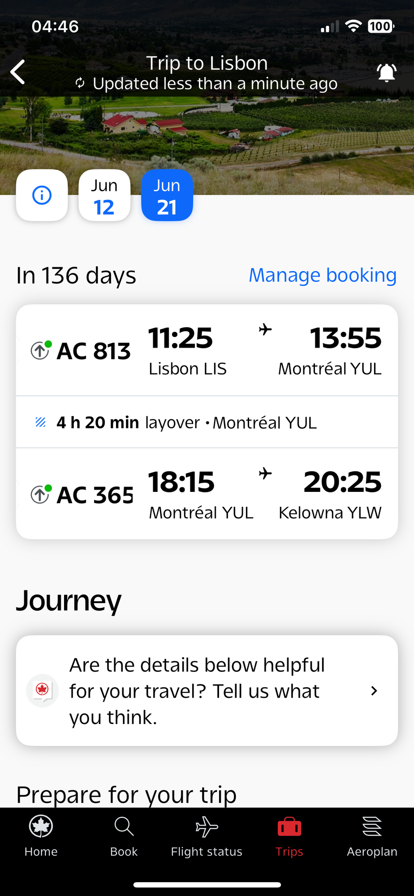Tap the trip info circle icon

pos(42,195)
